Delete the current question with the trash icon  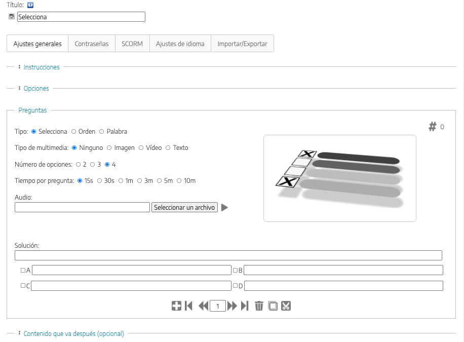coord(259,306)
